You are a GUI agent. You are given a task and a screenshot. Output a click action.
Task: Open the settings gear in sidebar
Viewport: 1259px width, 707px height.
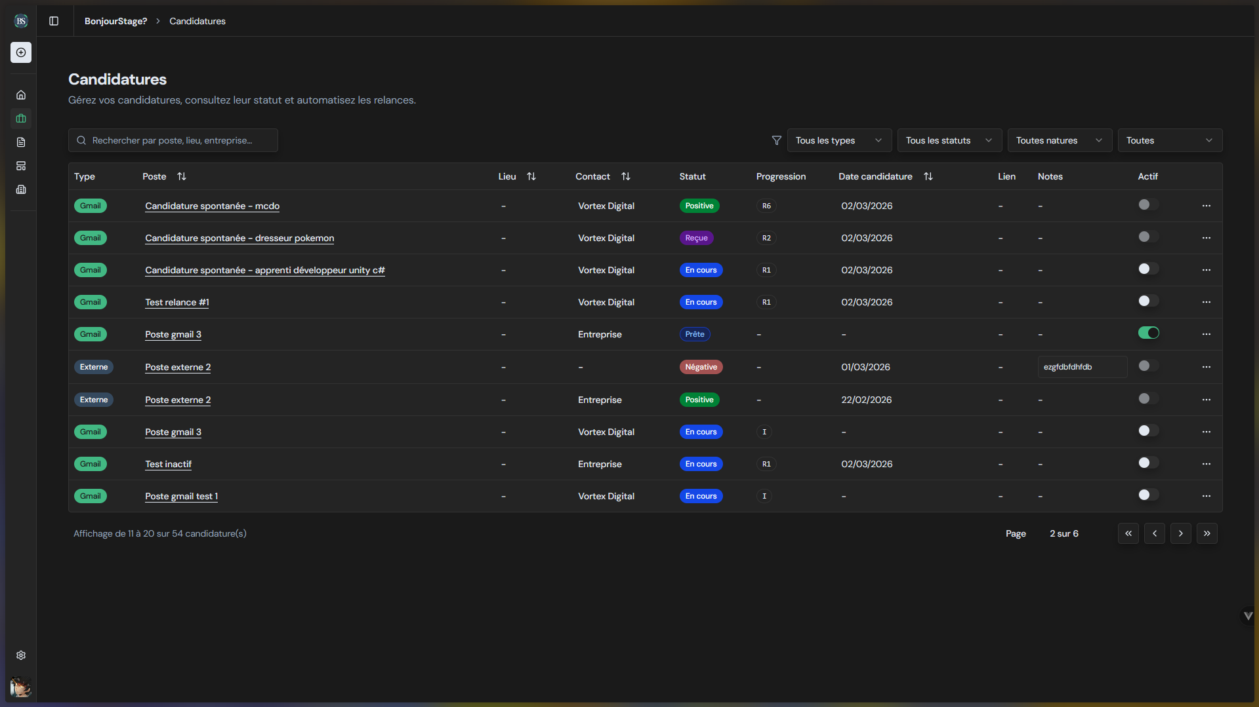click(x=21, y=655)
